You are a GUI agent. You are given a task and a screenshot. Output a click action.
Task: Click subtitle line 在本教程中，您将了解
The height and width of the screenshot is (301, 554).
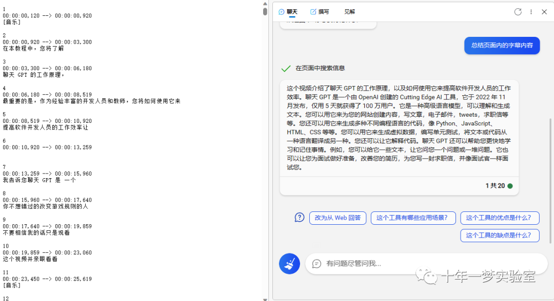point(33,48)
